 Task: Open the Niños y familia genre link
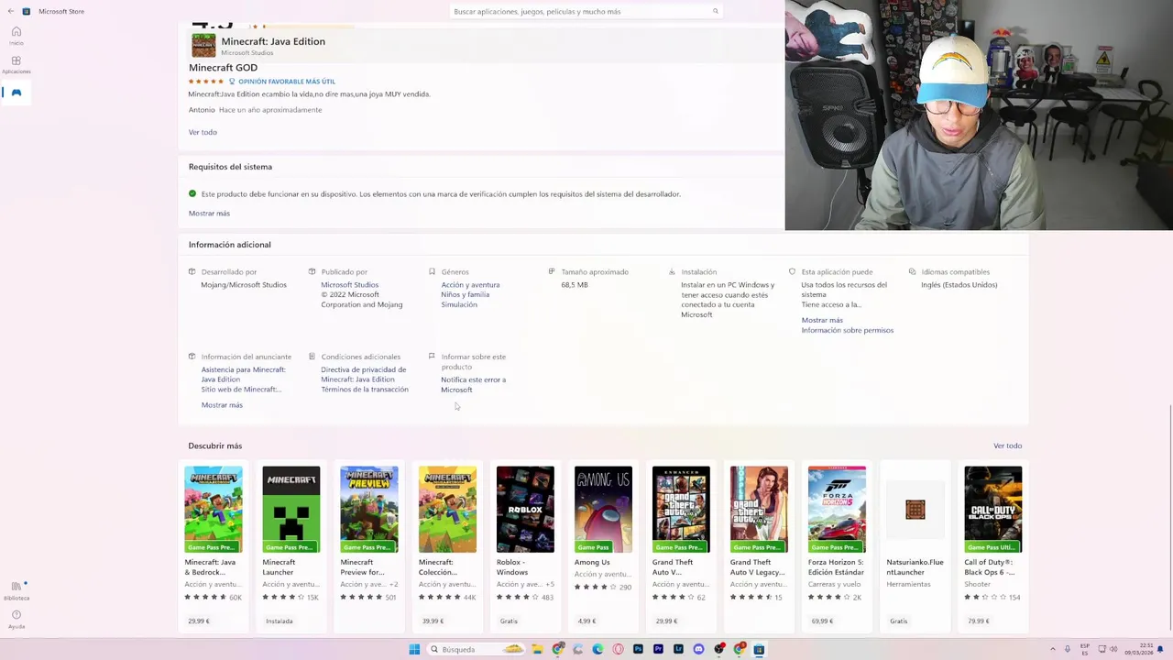tap(465, 294)
